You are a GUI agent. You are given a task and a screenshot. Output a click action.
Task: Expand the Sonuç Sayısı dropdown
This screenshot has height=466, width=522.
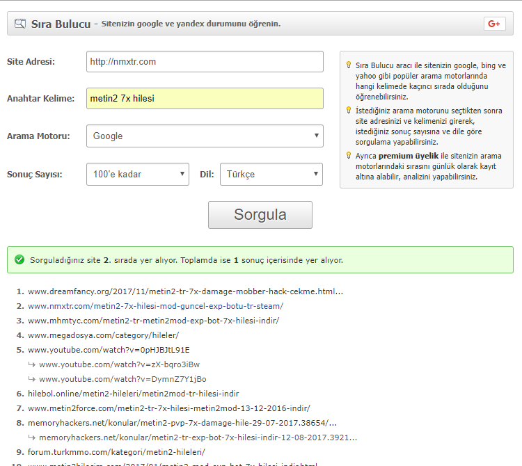(x=138, y=175)
